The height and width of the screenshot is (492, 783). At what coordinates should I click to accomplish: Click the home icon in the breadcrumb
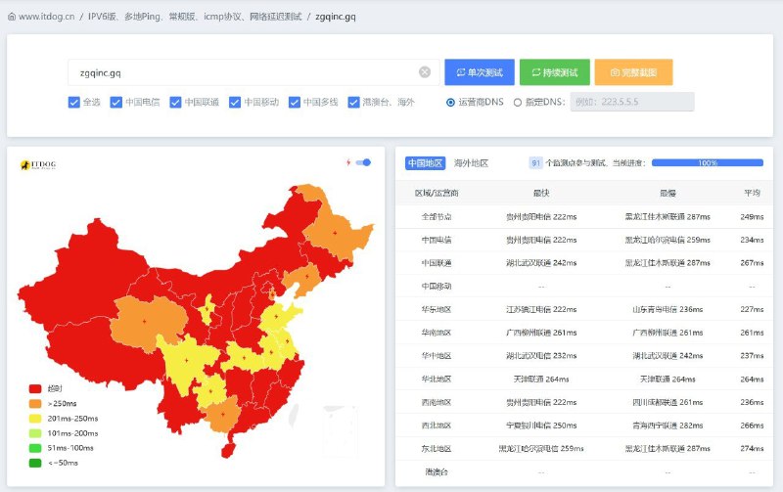click(x=12, y=17)
